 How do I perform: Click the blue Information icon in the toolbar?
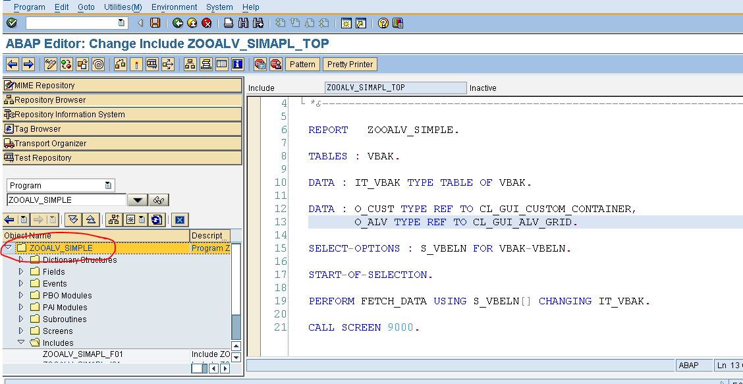pyautogui.click(x=239, y=64)
